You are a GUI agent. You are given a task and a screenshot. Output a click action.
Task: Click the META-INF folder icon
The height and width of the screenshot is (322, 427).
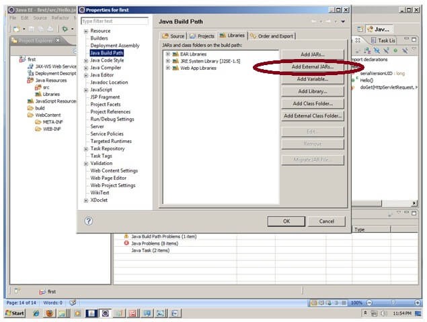coord(38,121)
